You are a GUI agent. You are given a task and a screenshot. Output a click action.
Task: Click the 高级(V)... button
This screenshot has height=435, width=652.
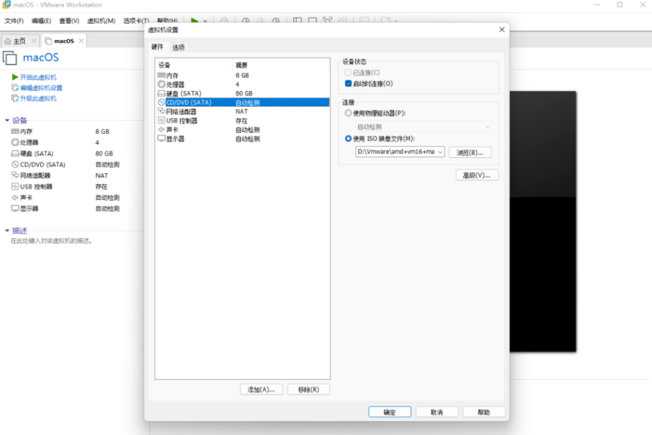coord(476,175)
